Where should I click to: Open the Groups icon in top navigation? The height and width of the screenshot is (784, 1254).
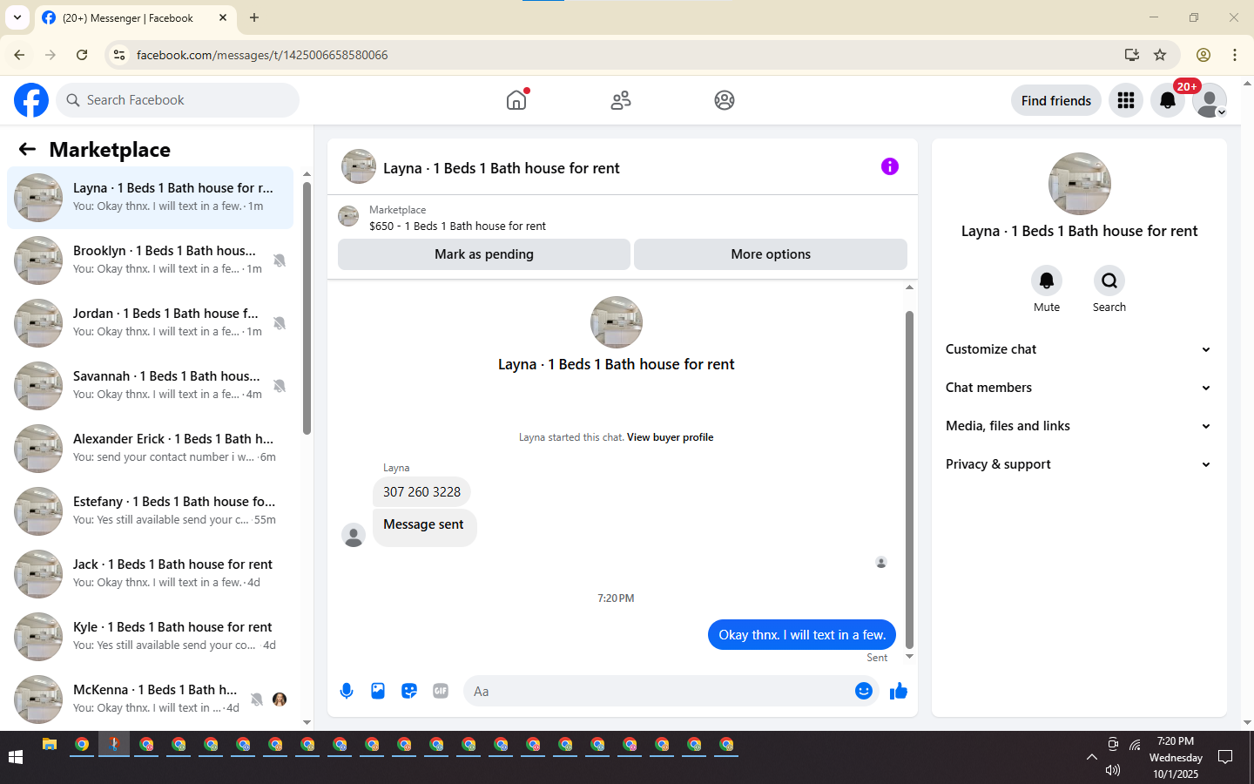click(x=725, y=100)
